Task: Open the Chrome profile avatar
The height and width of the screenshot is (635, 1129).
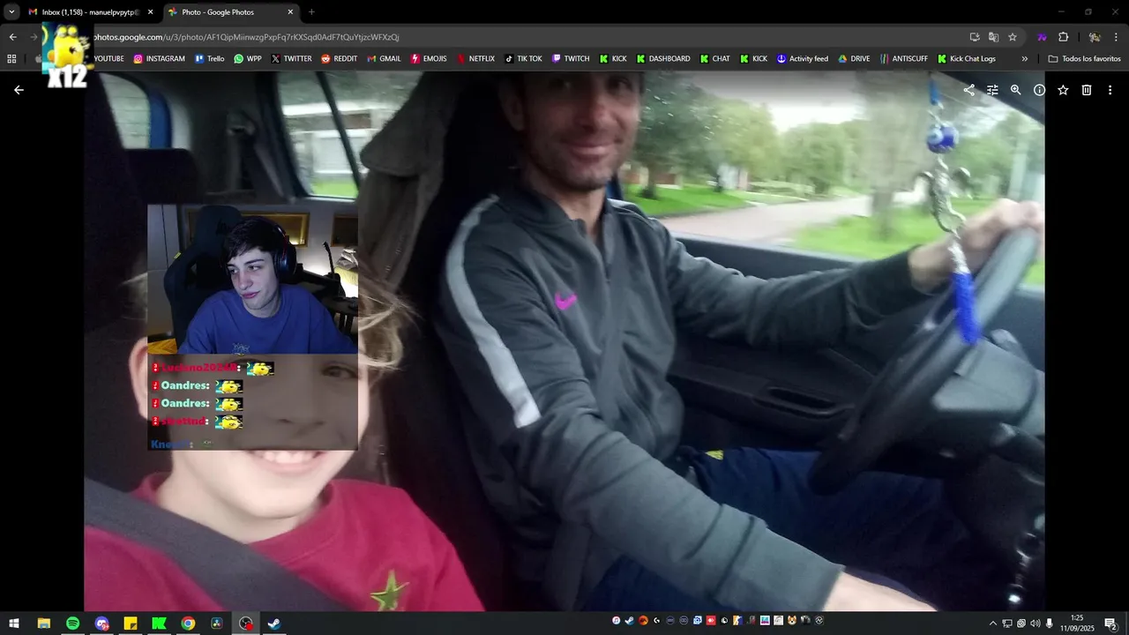Action: click(x=1095, y=37)
